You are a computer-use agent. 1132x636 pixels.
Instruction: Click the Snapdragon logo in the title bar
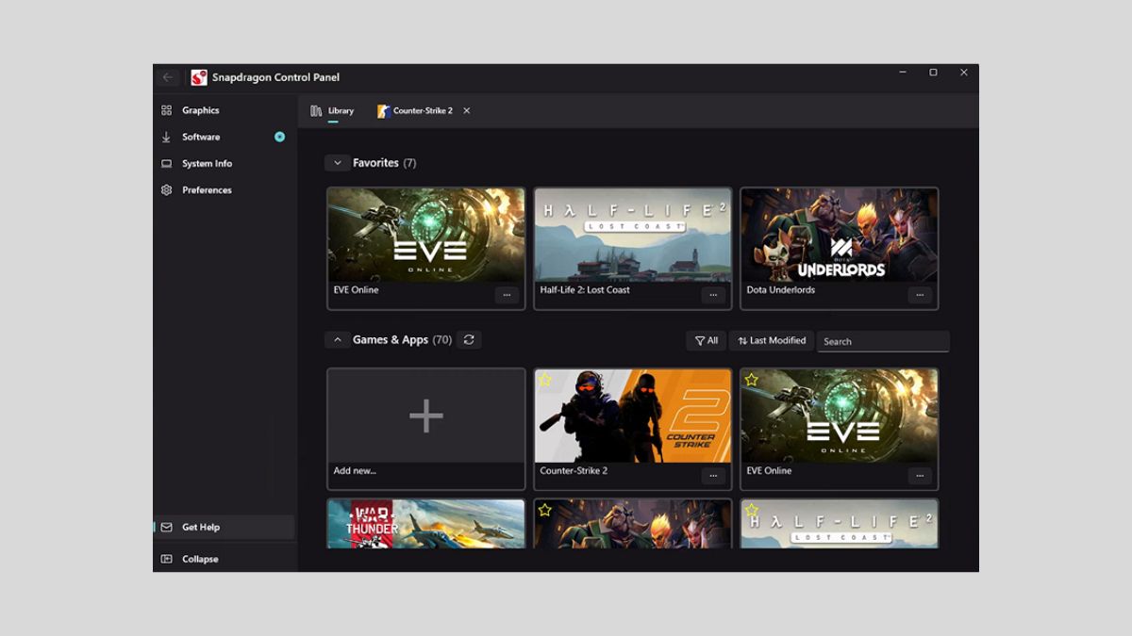tap(199, 77)
